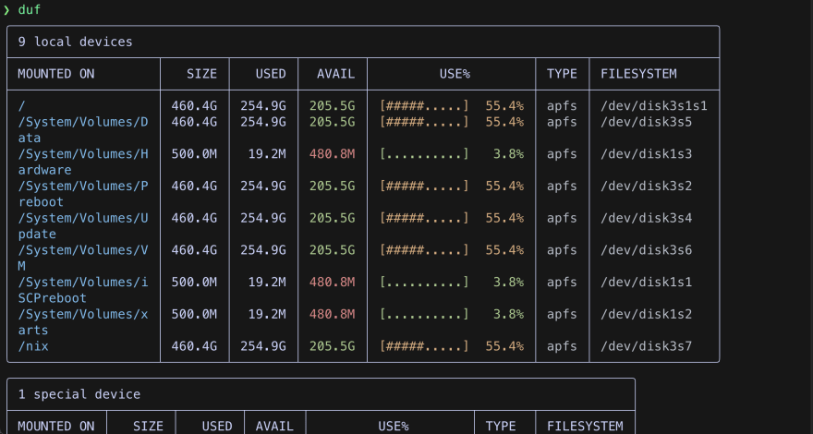This screenshot has height=434, width=813.
Task: Click the /System/Volumes/Update mount path
Action: point(83,226)
